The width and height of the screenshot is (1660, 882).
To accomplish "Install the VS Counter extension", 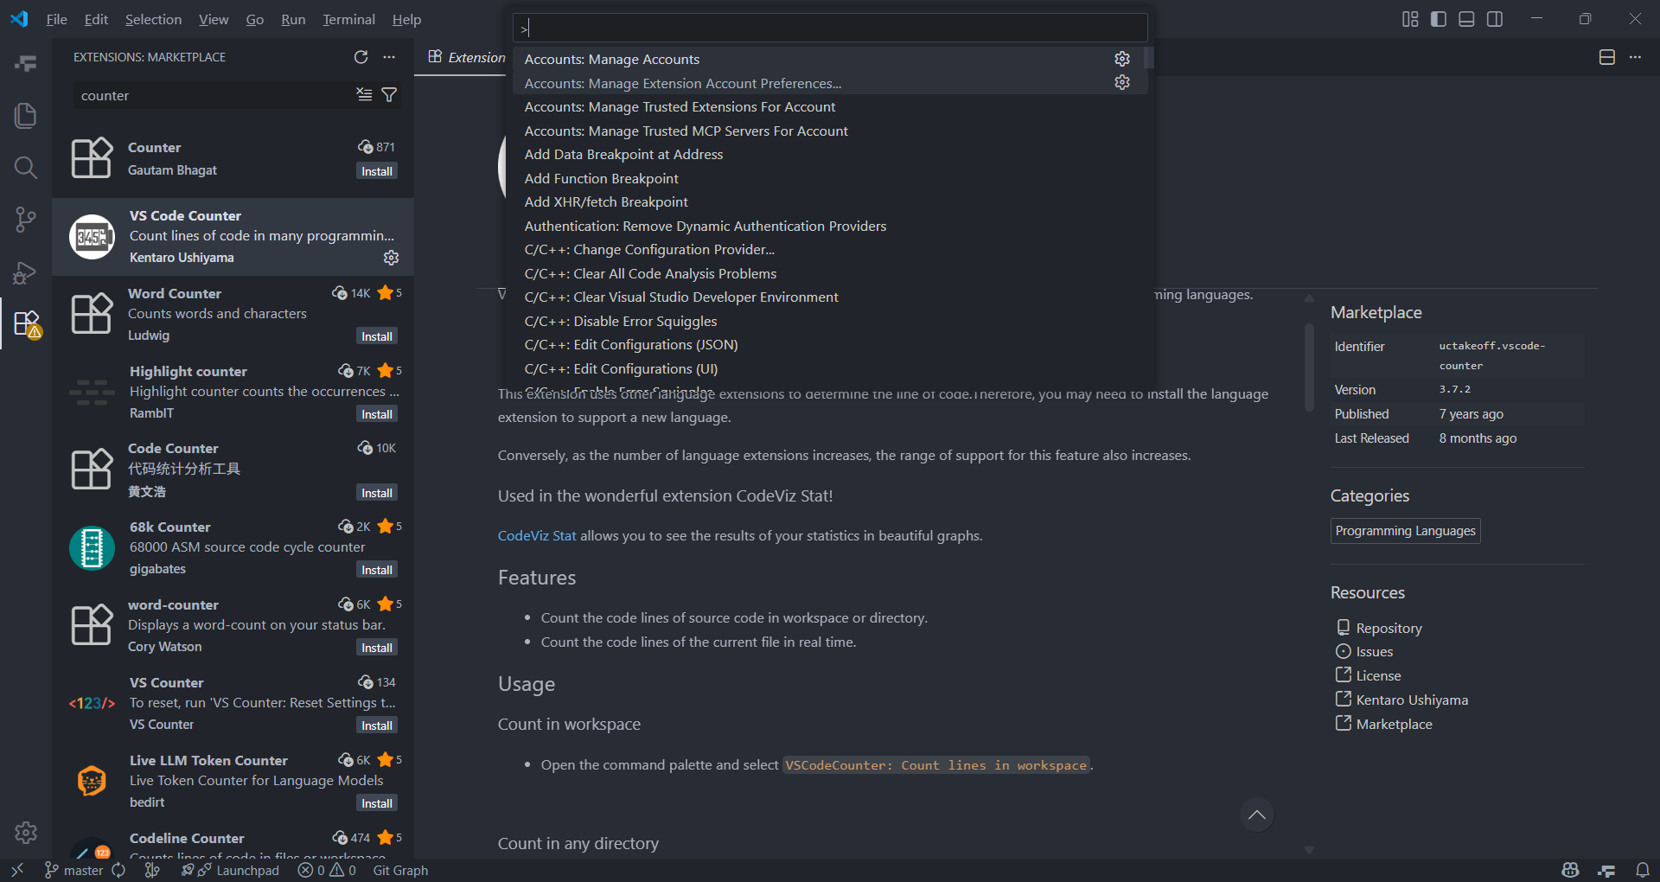I will pos(377,725).
